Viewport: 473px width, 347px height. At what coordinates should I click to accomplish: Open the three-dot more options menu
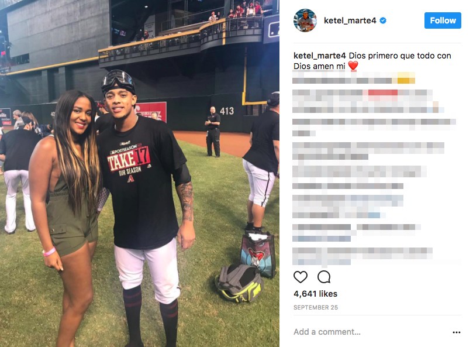pos(457,332)
